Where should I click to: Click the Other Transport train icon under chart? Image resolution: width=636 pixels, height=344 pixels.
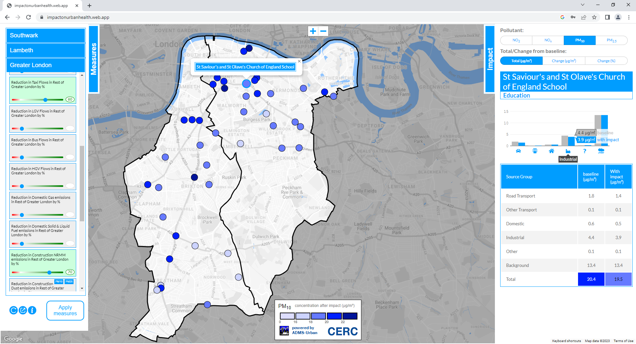535,151
